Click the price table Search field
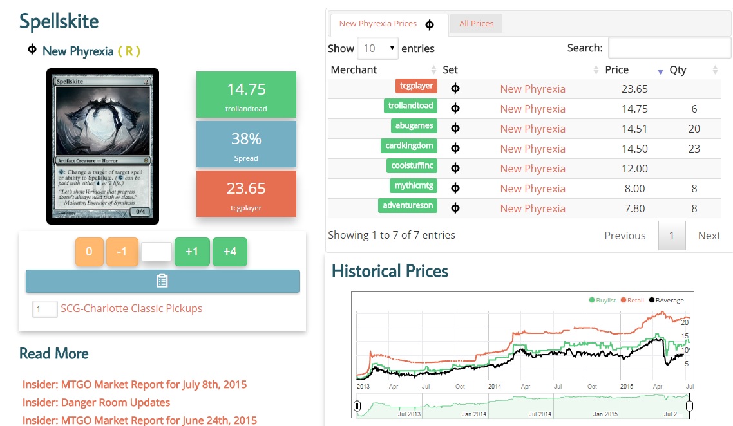The height and width of the screenshot is (426, 733). pos(669,48)
